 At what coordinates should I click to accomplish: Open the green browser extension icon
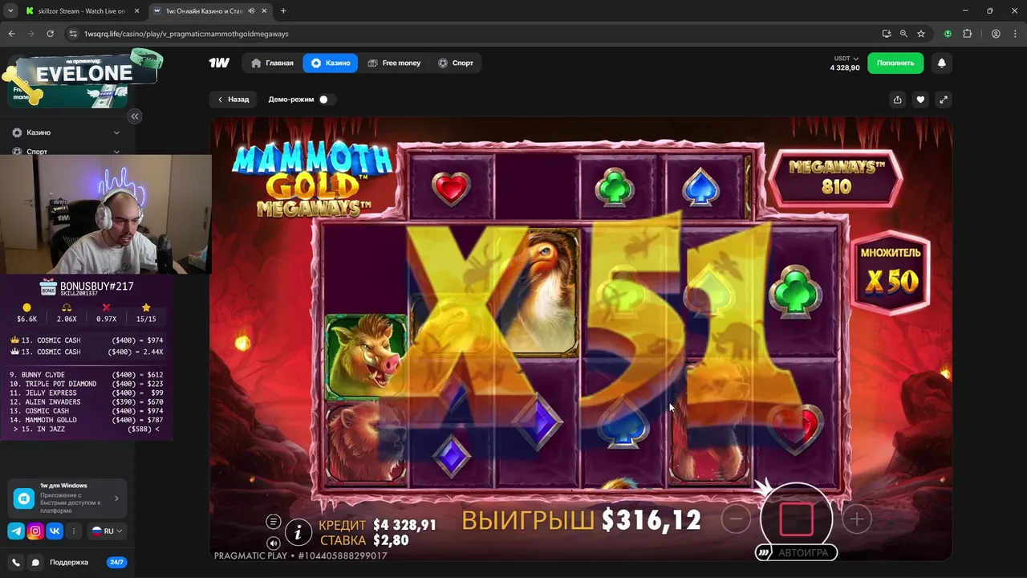point(948,34)
